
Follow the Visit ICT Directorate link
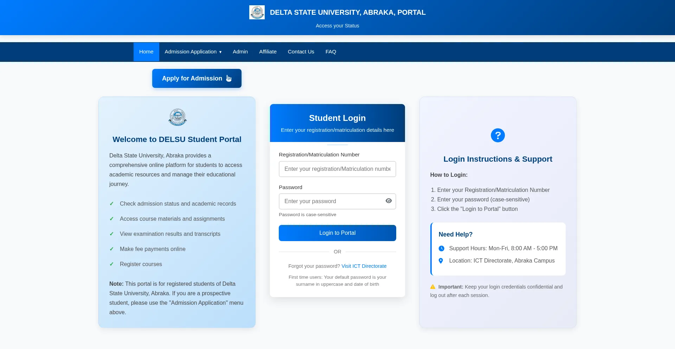364,266
